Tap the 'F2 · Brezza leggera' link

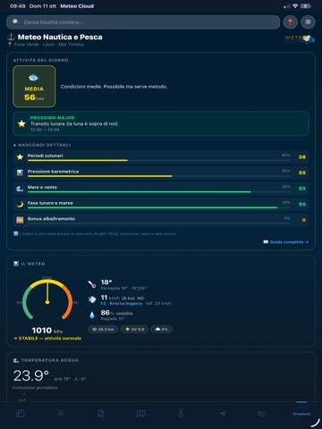pyautogui.click(x=121, y=303)
